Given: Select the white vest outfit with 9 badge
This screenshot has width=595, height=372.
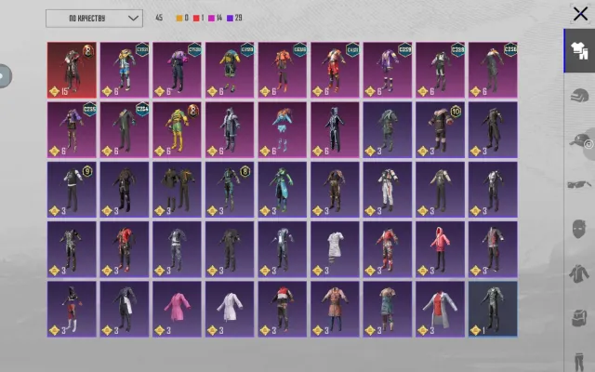Looking at the screenshot, I should pyautogui.click(x=72, y=190).
